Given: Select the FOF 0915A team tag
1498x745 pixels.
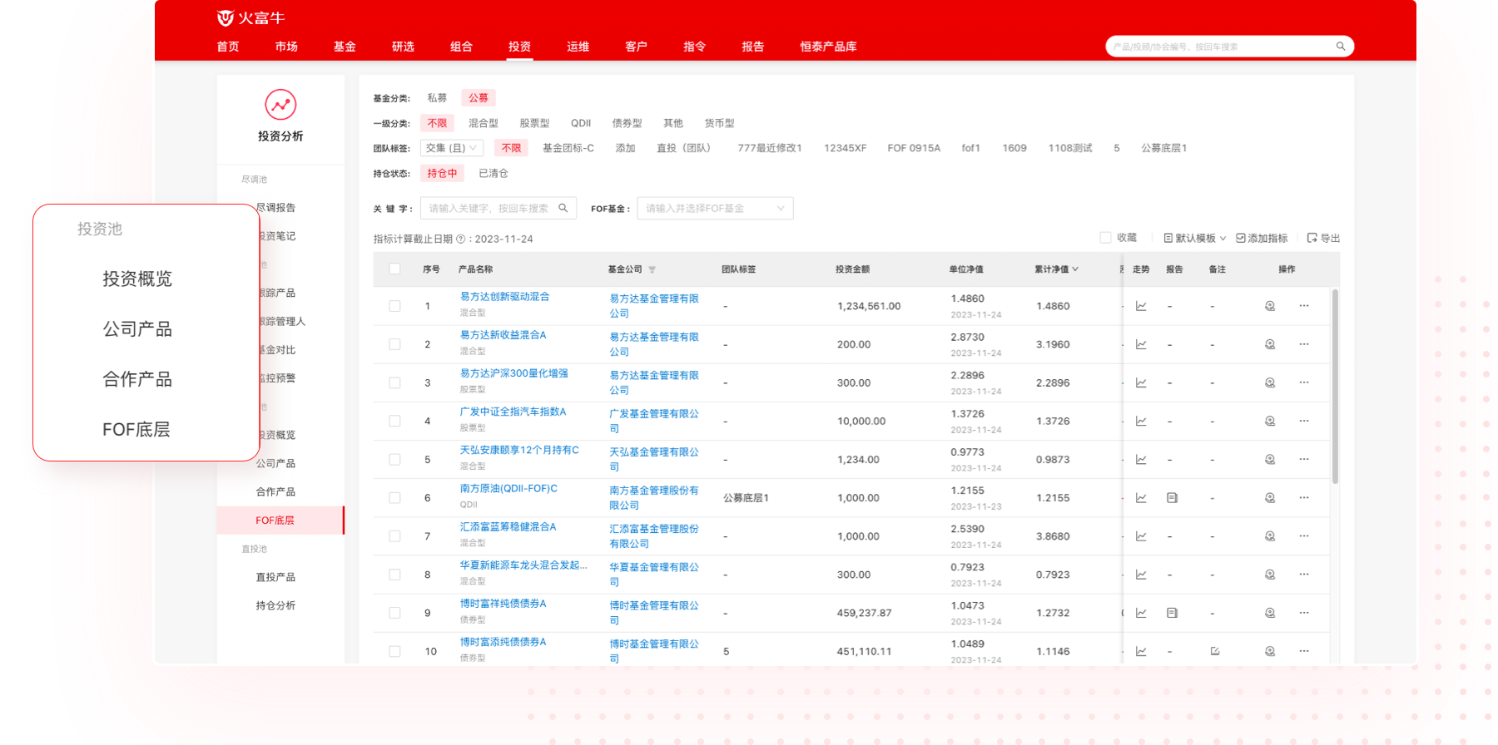Looking at the screenshot, I should click(x=913, y=148).
